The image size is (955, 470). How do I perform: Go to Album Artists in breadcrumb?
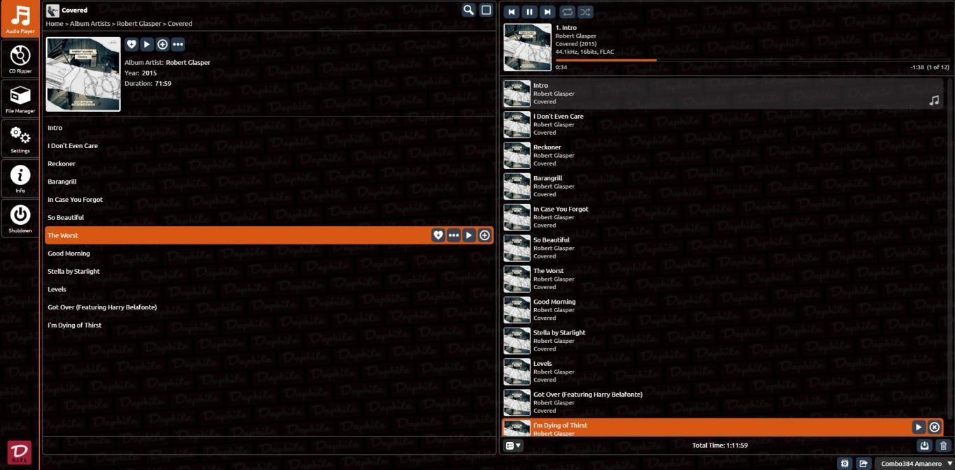[89, 24]
